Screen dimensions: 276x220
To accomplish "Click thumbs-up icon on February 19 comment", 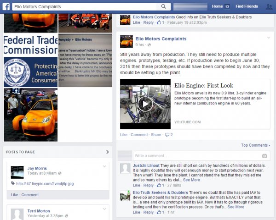I will click(x=159, y=22).
